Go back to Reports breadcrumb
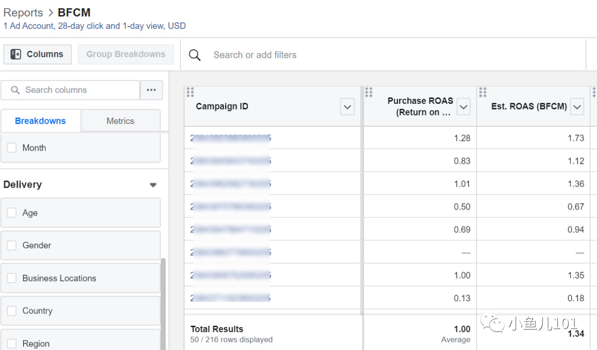Screen dimensions: 597x350 [23, 13]
